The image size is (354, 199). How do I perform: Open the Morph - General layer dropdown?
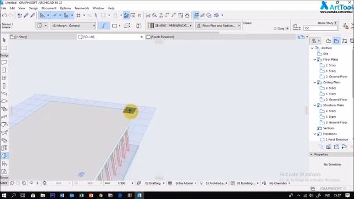pyautogui.click(x=74, y=26)
